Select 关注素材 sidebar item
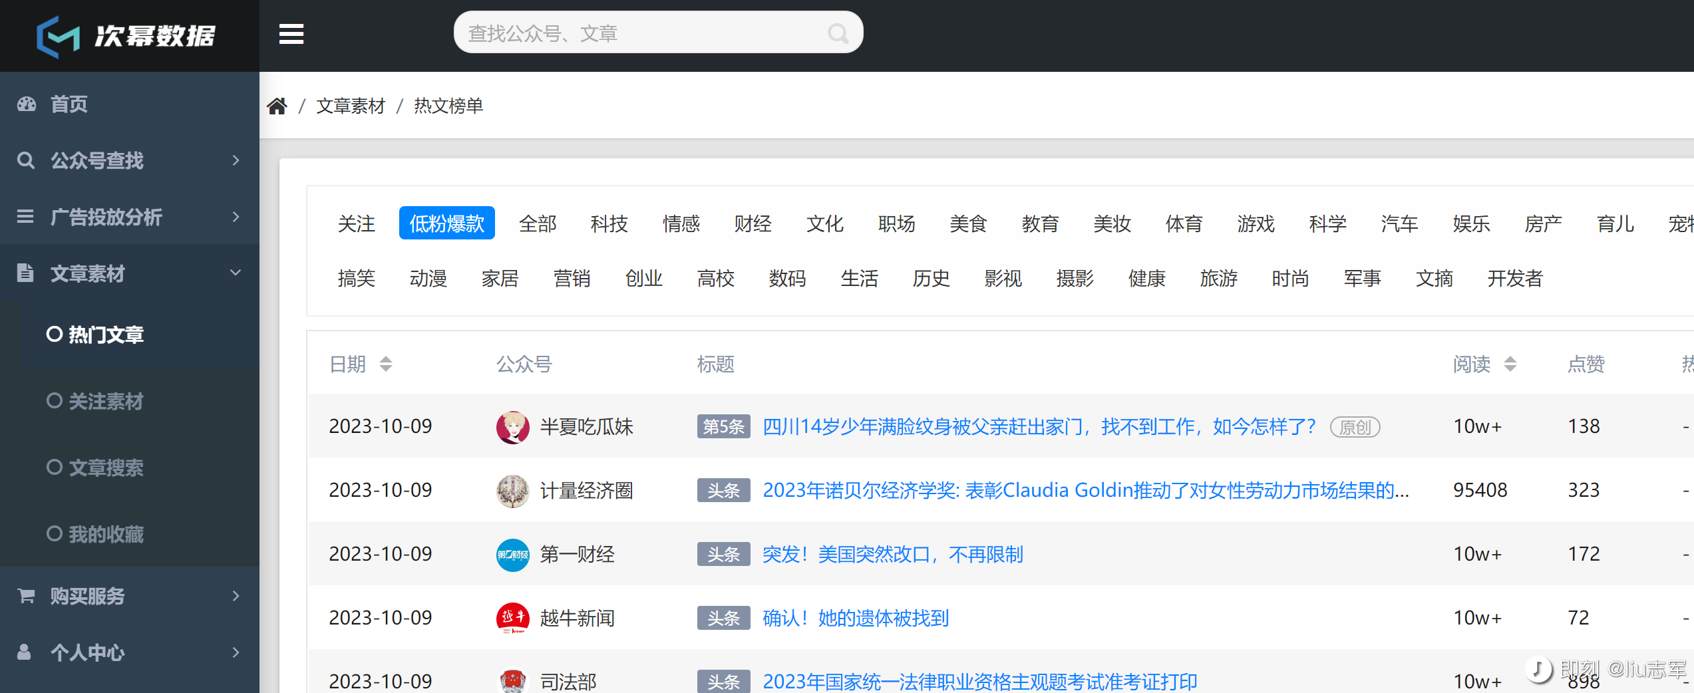This screenshot has width=1694, height=693. 130,401
